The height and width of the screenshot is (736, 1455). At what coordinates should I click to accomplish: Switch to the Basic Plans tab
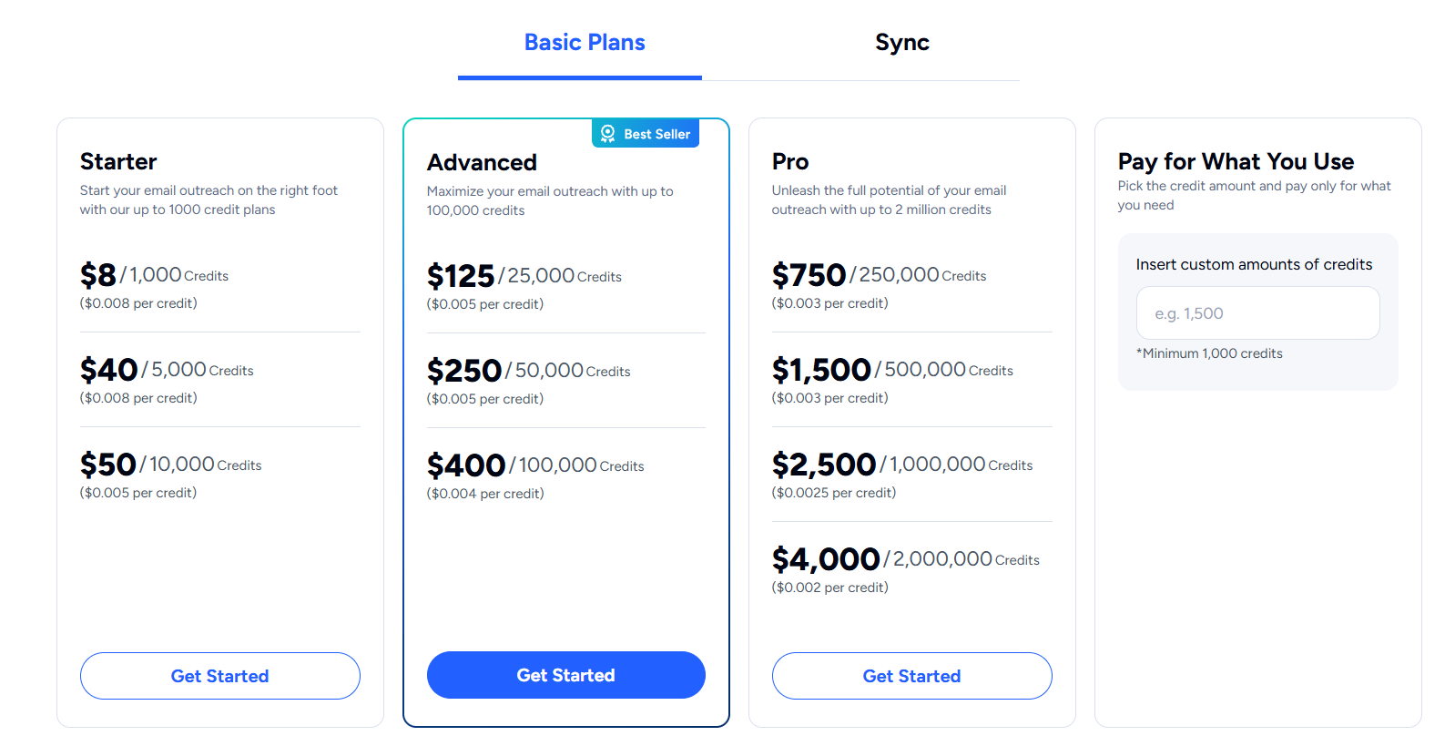coord(584,42)
